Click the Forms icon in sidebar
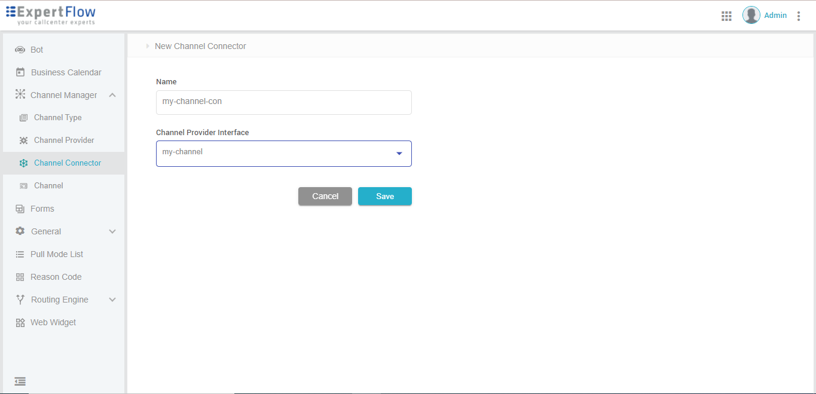The image size is (816, 394). pyautogui.click(x=20, y=209)
